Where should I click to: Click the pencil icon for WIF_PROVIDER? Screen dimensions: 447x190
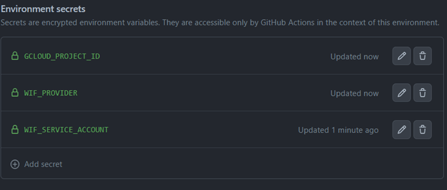[x=401, y=93]
